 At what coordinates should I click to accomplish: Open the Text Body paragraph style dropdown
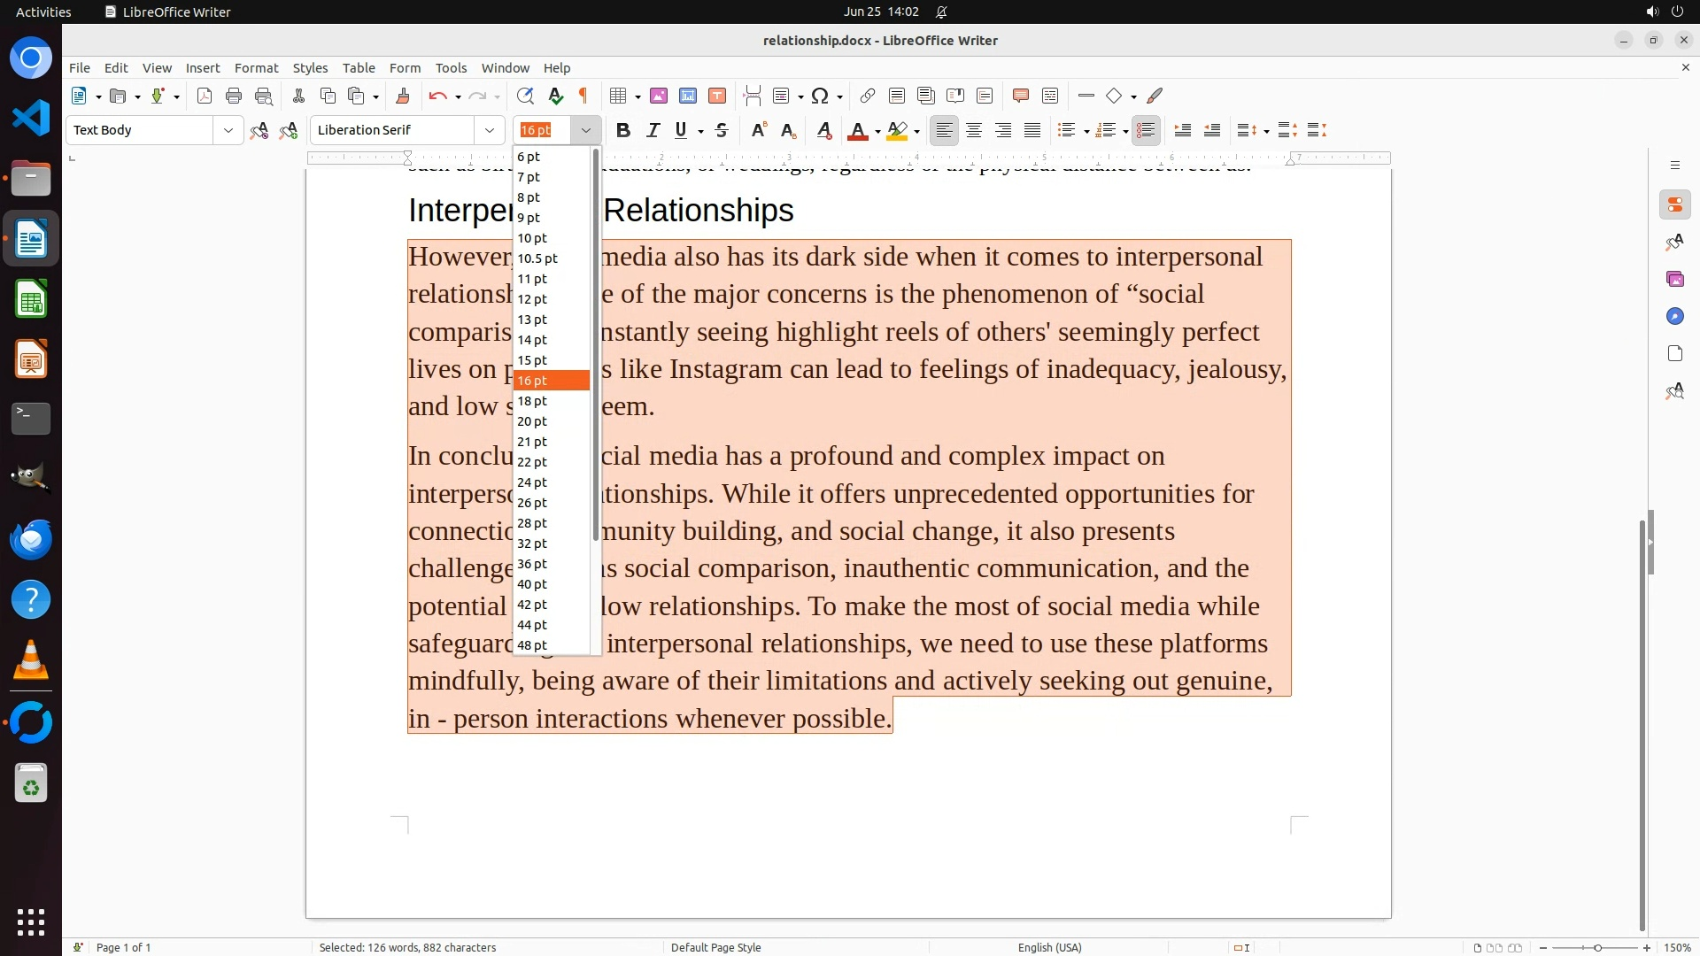click(228, 130)
